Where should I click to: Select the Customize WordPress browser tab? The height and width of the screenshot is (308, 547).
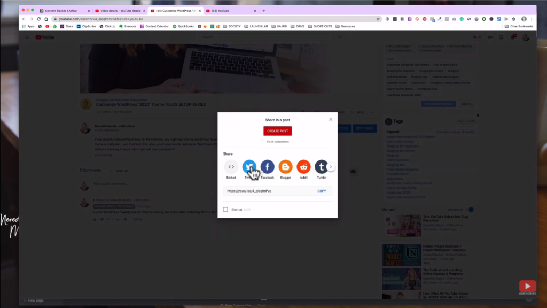[175, 11]
